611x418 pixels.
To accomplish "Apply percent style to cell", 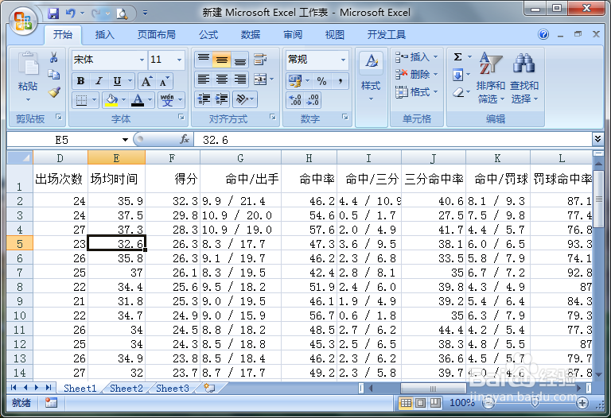I will click(321, 81).
